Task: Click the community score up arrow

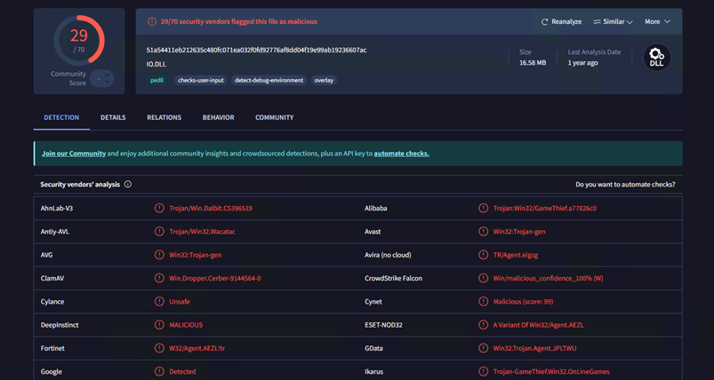Action: coord(107,75)
